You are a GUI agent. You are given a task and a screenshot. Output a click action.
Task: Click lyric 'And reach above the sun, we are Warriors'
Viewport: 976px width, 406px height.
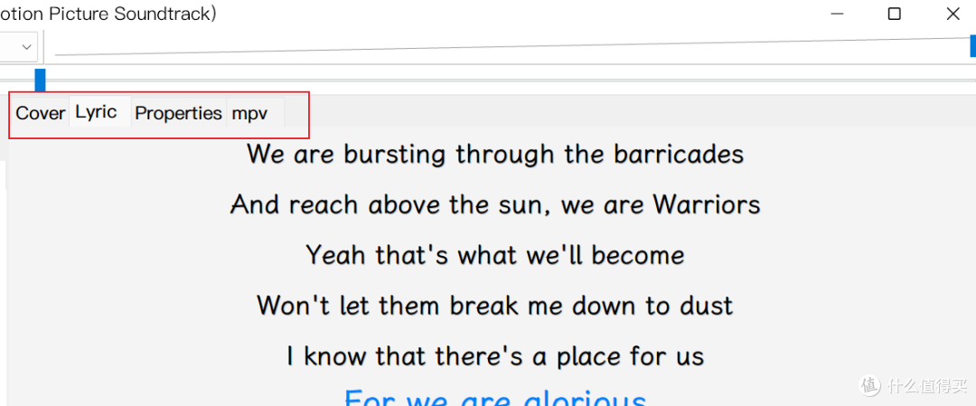(495, 204)
